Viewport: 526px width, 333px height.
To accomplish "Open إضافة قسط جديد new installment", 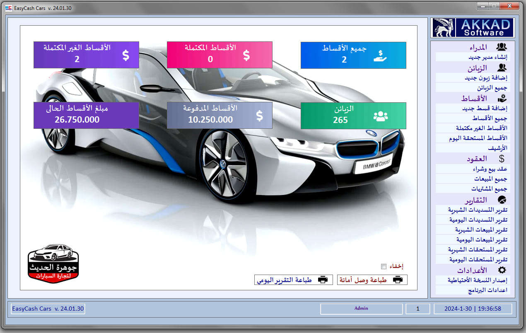I will point(473,109).
